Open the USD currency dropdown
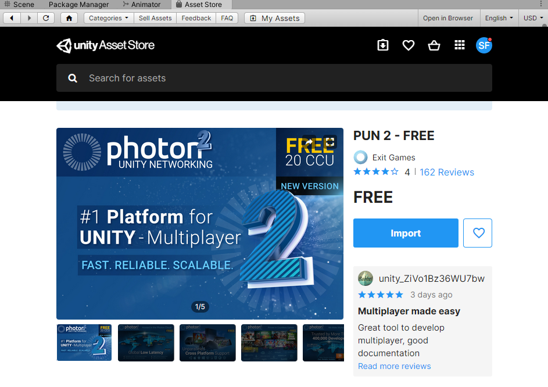 [x=533, y=18]
